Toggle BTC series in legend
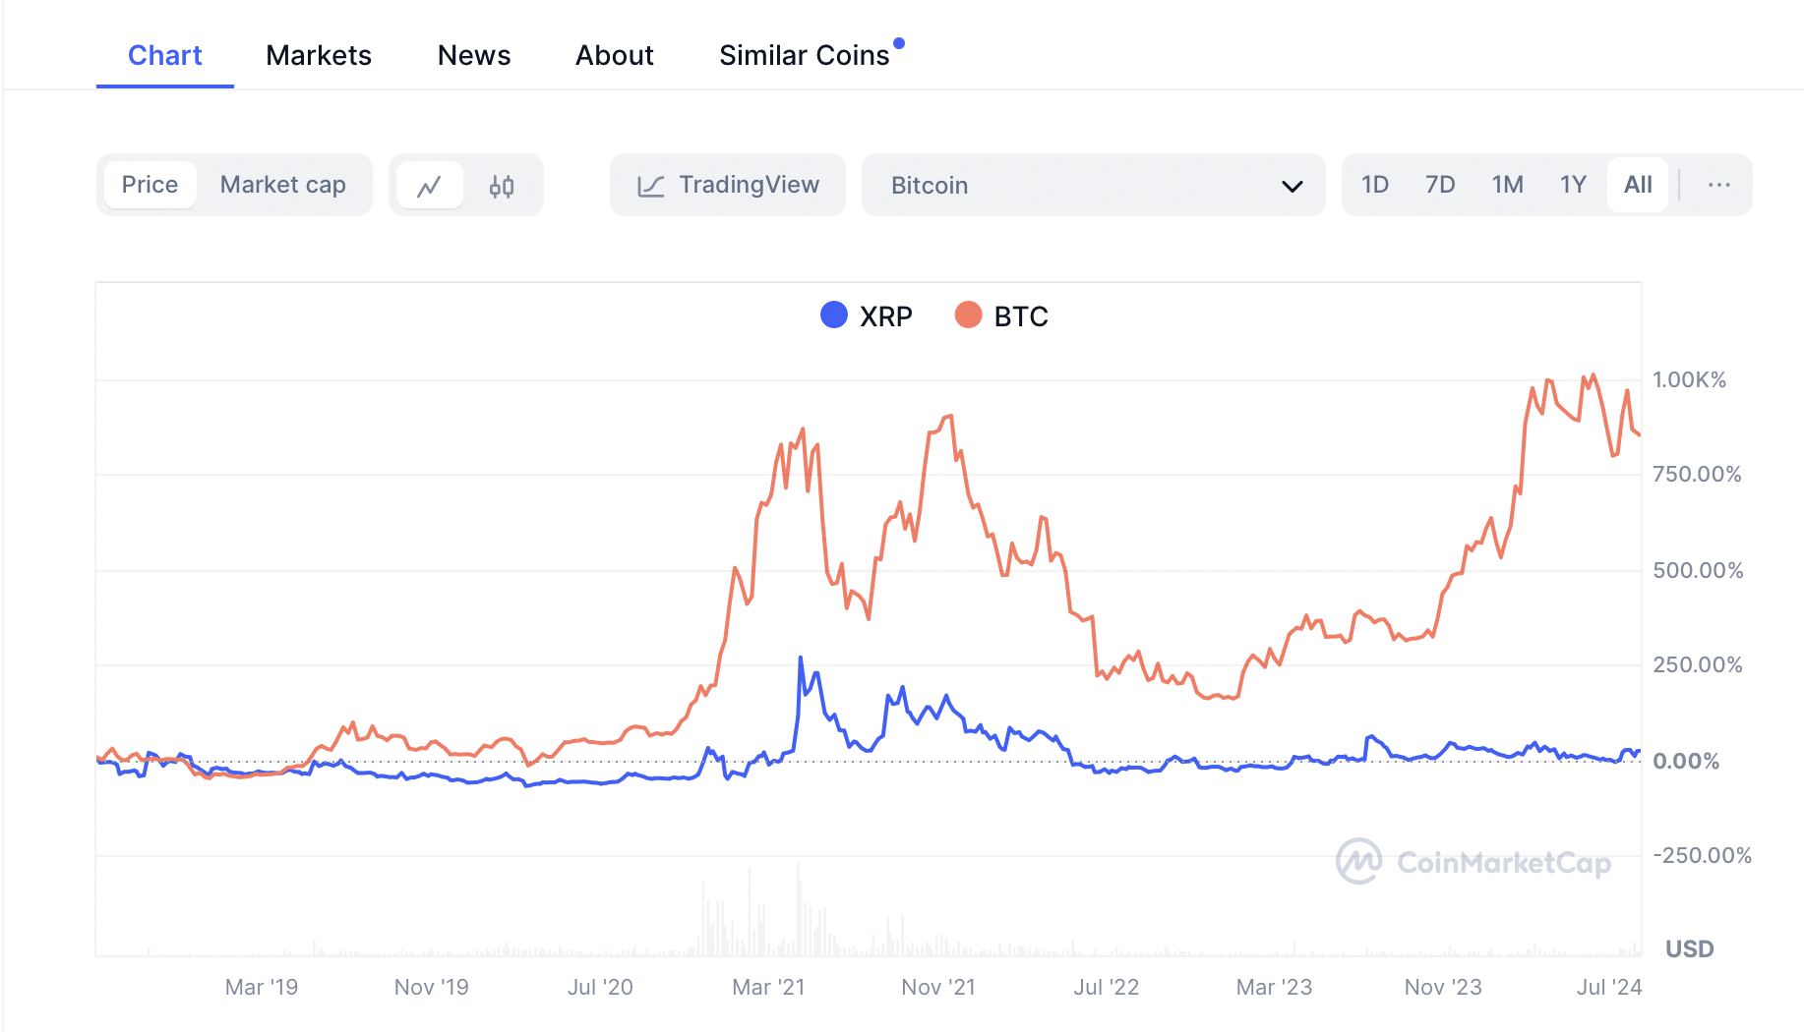This screenshot has height=1032, width=1804. tap(1001, 315)
